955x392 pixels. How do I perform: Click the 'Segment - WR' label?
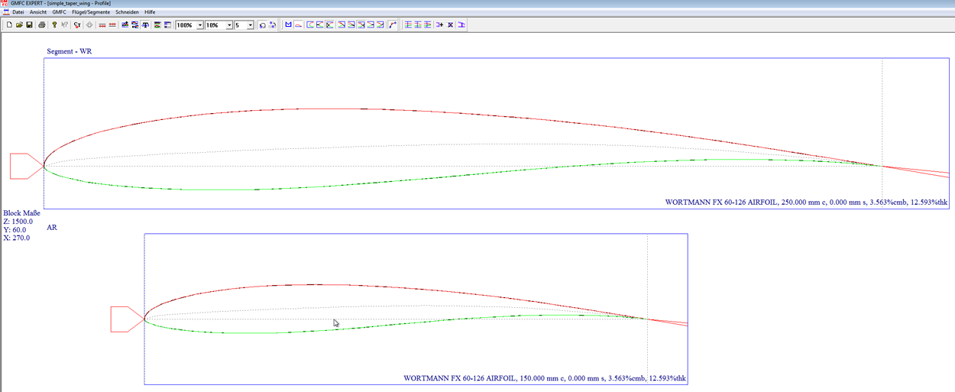pos(70,51)
